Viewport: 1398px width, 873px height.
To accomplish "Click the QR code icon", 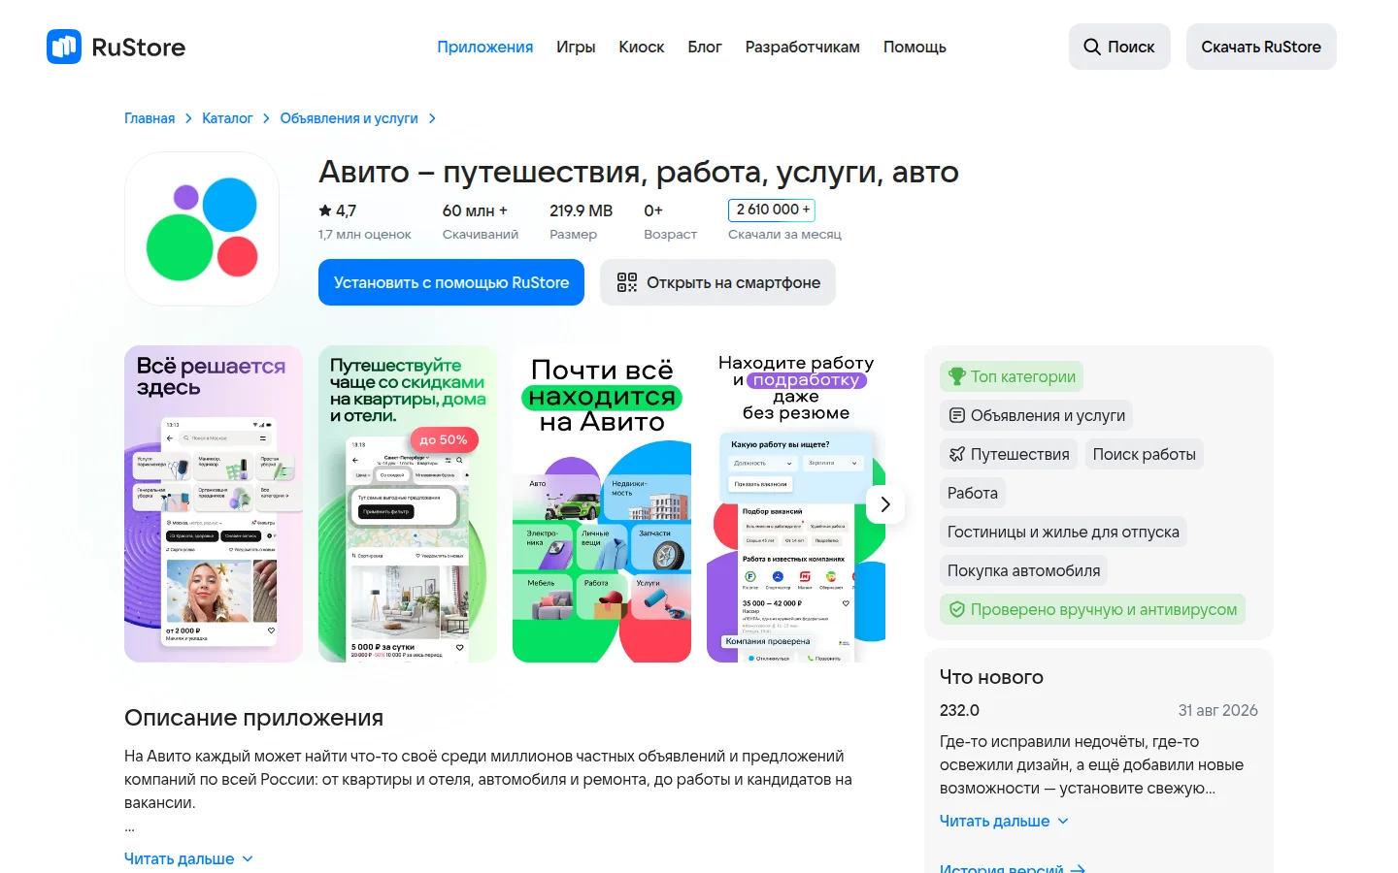I will (x=627, y=282).
